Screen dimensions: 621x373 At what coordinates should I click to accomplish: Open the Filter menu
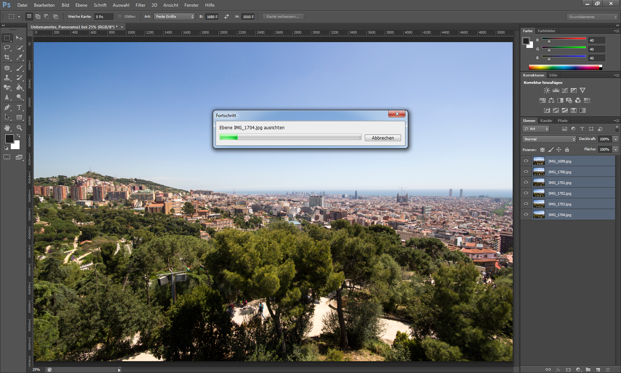[140, 5]
